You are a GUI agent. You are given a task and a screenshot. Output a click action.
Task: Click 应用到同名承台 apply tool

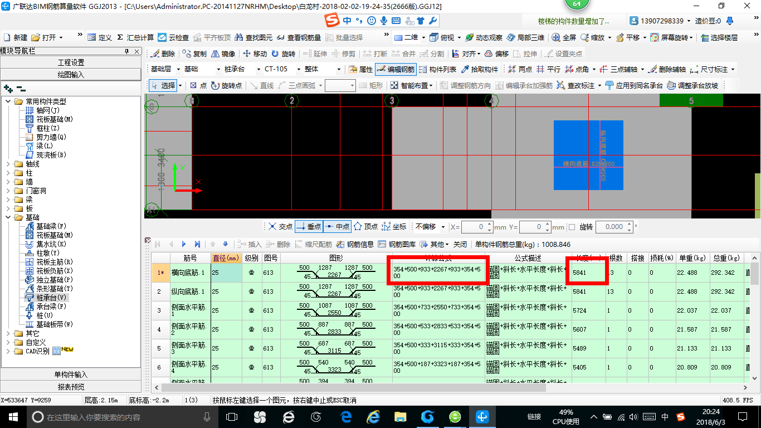(634, 85)
